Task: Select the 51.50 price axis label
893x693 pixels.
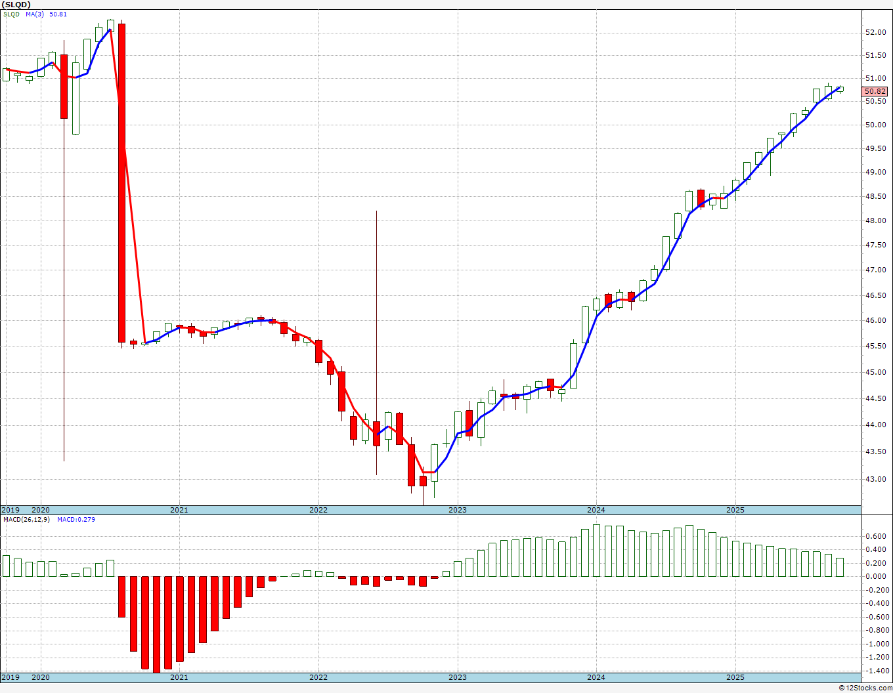Action: pyautogui.click(x=875, y=55)
